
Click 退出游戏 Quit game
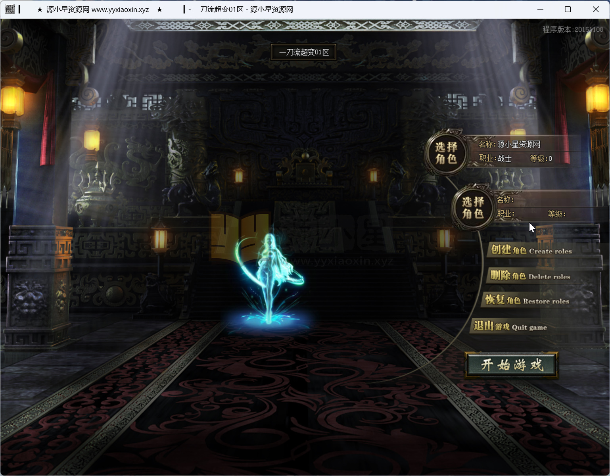coord(510,326)
